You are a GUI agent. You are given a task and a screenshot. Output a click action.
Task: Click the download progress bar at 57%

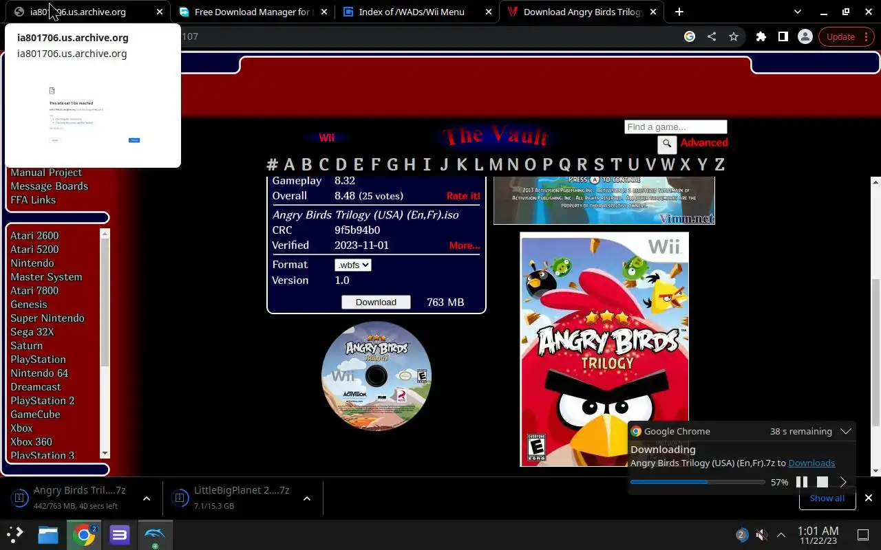tap(697, 483)
